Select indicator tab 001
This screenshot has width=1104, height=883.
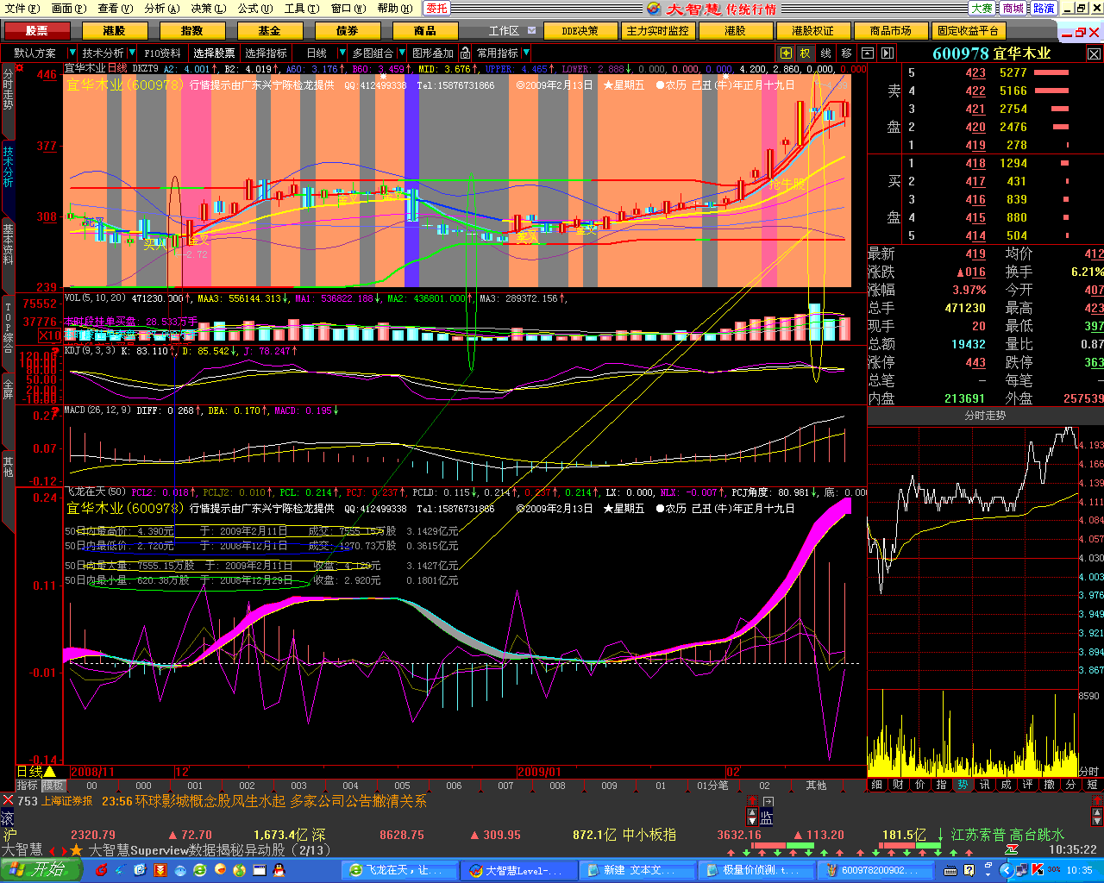[x=195, y=786]
